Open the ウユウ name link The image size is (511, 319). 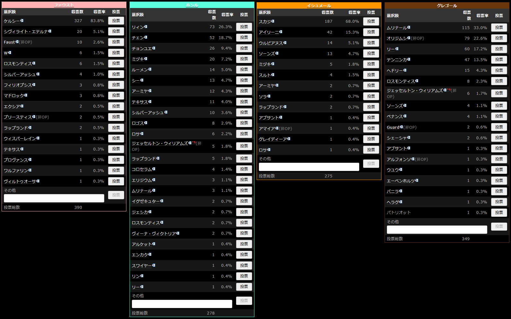(x=393, y=170)
